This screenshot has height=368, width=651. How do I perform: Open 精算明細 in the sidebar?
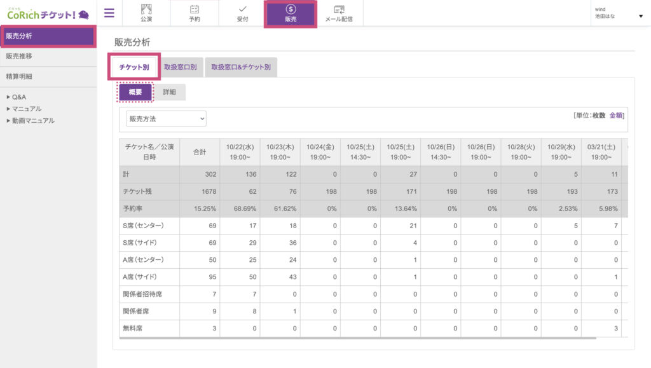(19, 76)
